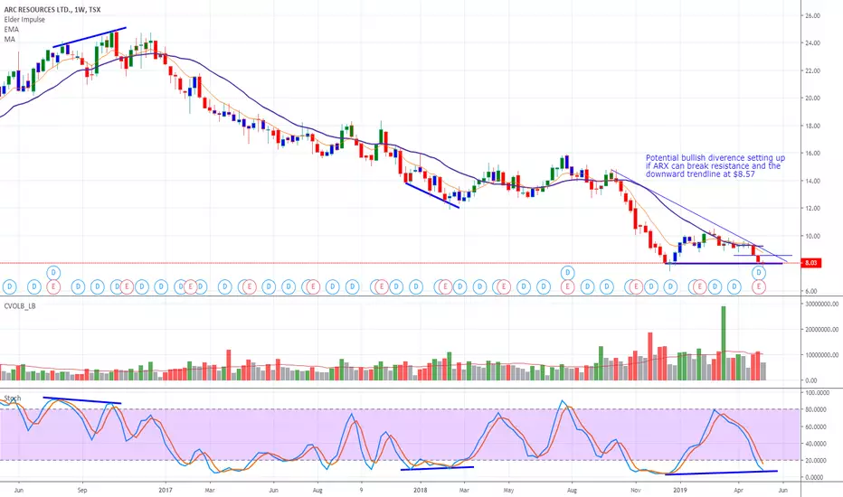Viewport: 843px width, 497px height.
Task: Click the 2017 label on the time axis
Action: (166, 490)
